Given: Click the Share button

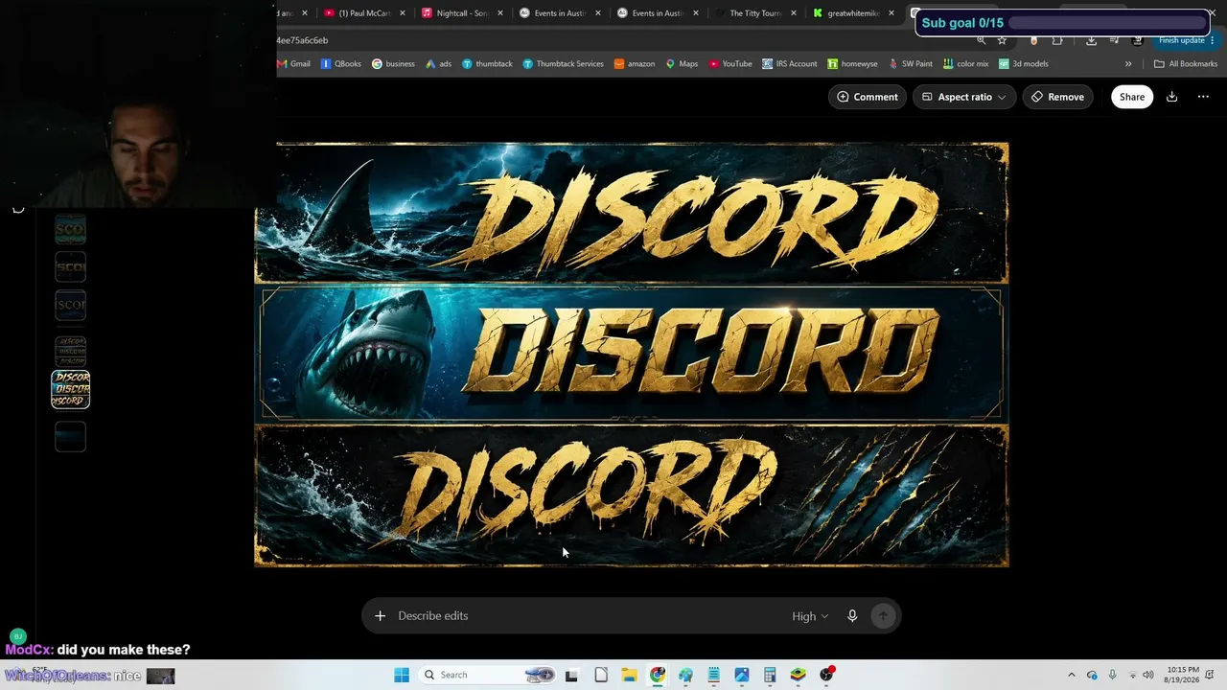Looking at the screenshot, I should point(1132,97).
